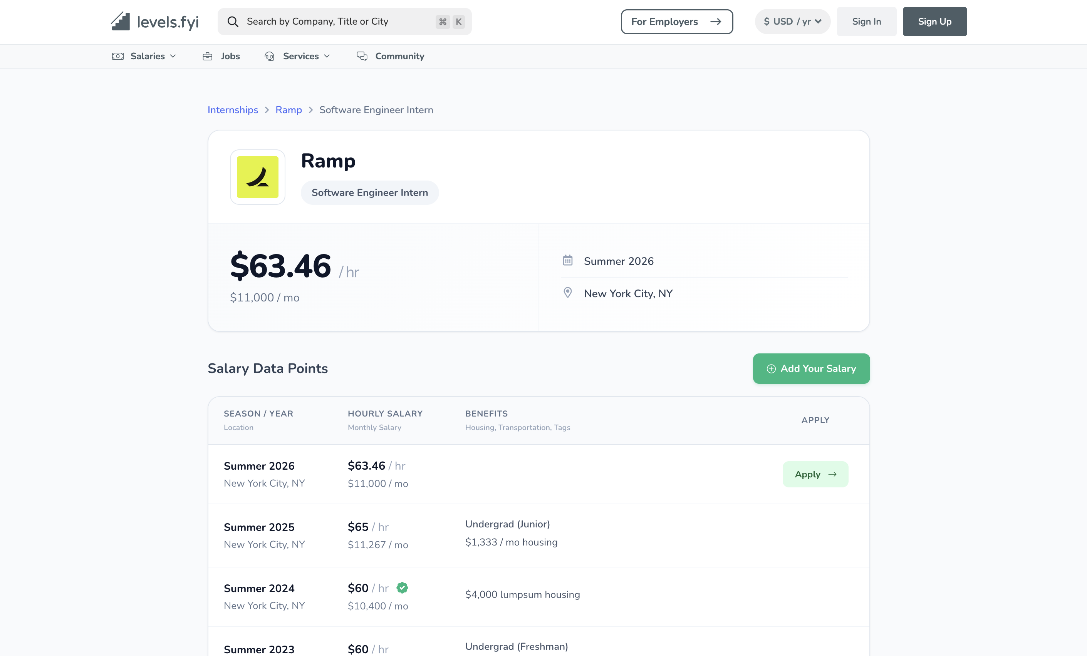Click the green verified badge on Summer 2024
Viewport: 1087px width, 656px height.
click(402, 587)
